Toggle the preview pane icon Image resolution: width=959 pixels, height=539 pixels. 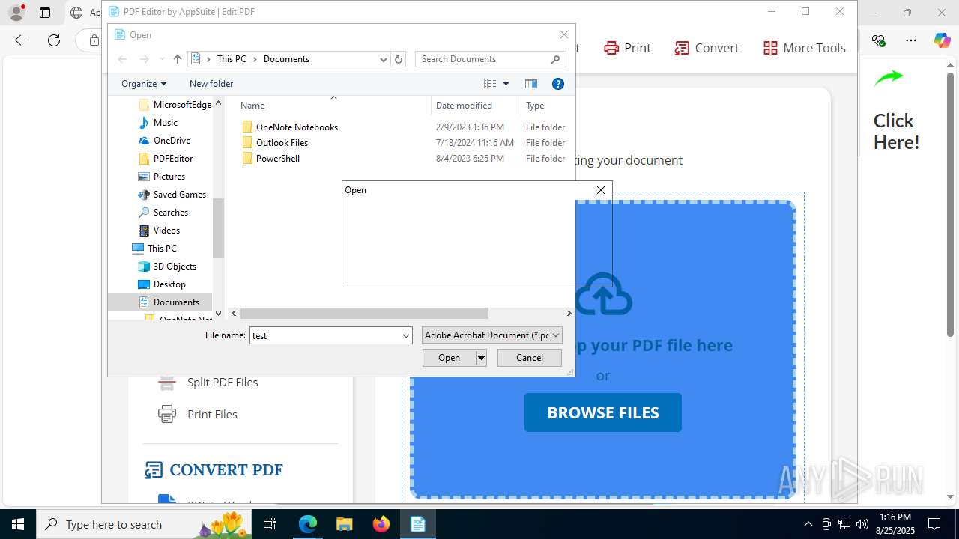531,84
